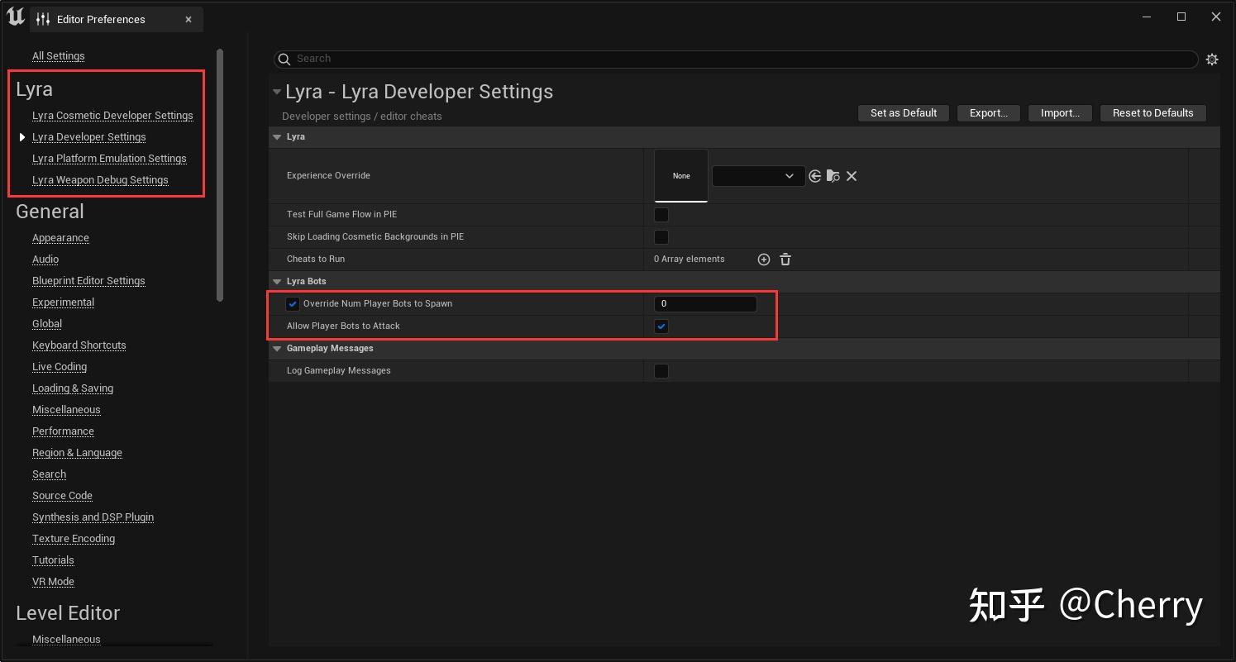Click the Set as Default button
Image resolution: width=1236 pixels, height=662 pixels.
point(903,113)
